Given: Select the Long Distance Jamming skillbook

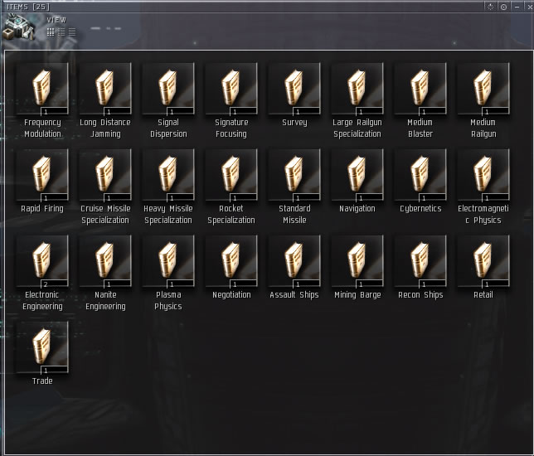Looking at the screenshot, I should point(105,89).
